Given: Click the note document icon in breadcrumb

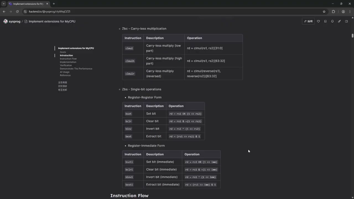Looking at the screenshot, I should 26,21.
